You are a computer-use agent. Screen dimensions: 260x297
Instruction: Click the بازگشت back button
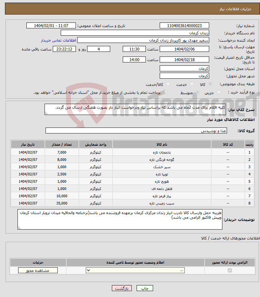click(x=122, y=288)
